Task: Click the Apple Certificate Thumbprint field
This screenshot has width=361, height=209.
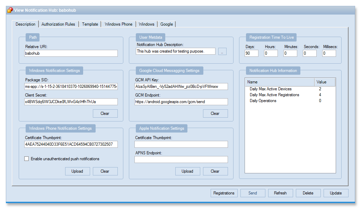Action: [x=181, y=144]
